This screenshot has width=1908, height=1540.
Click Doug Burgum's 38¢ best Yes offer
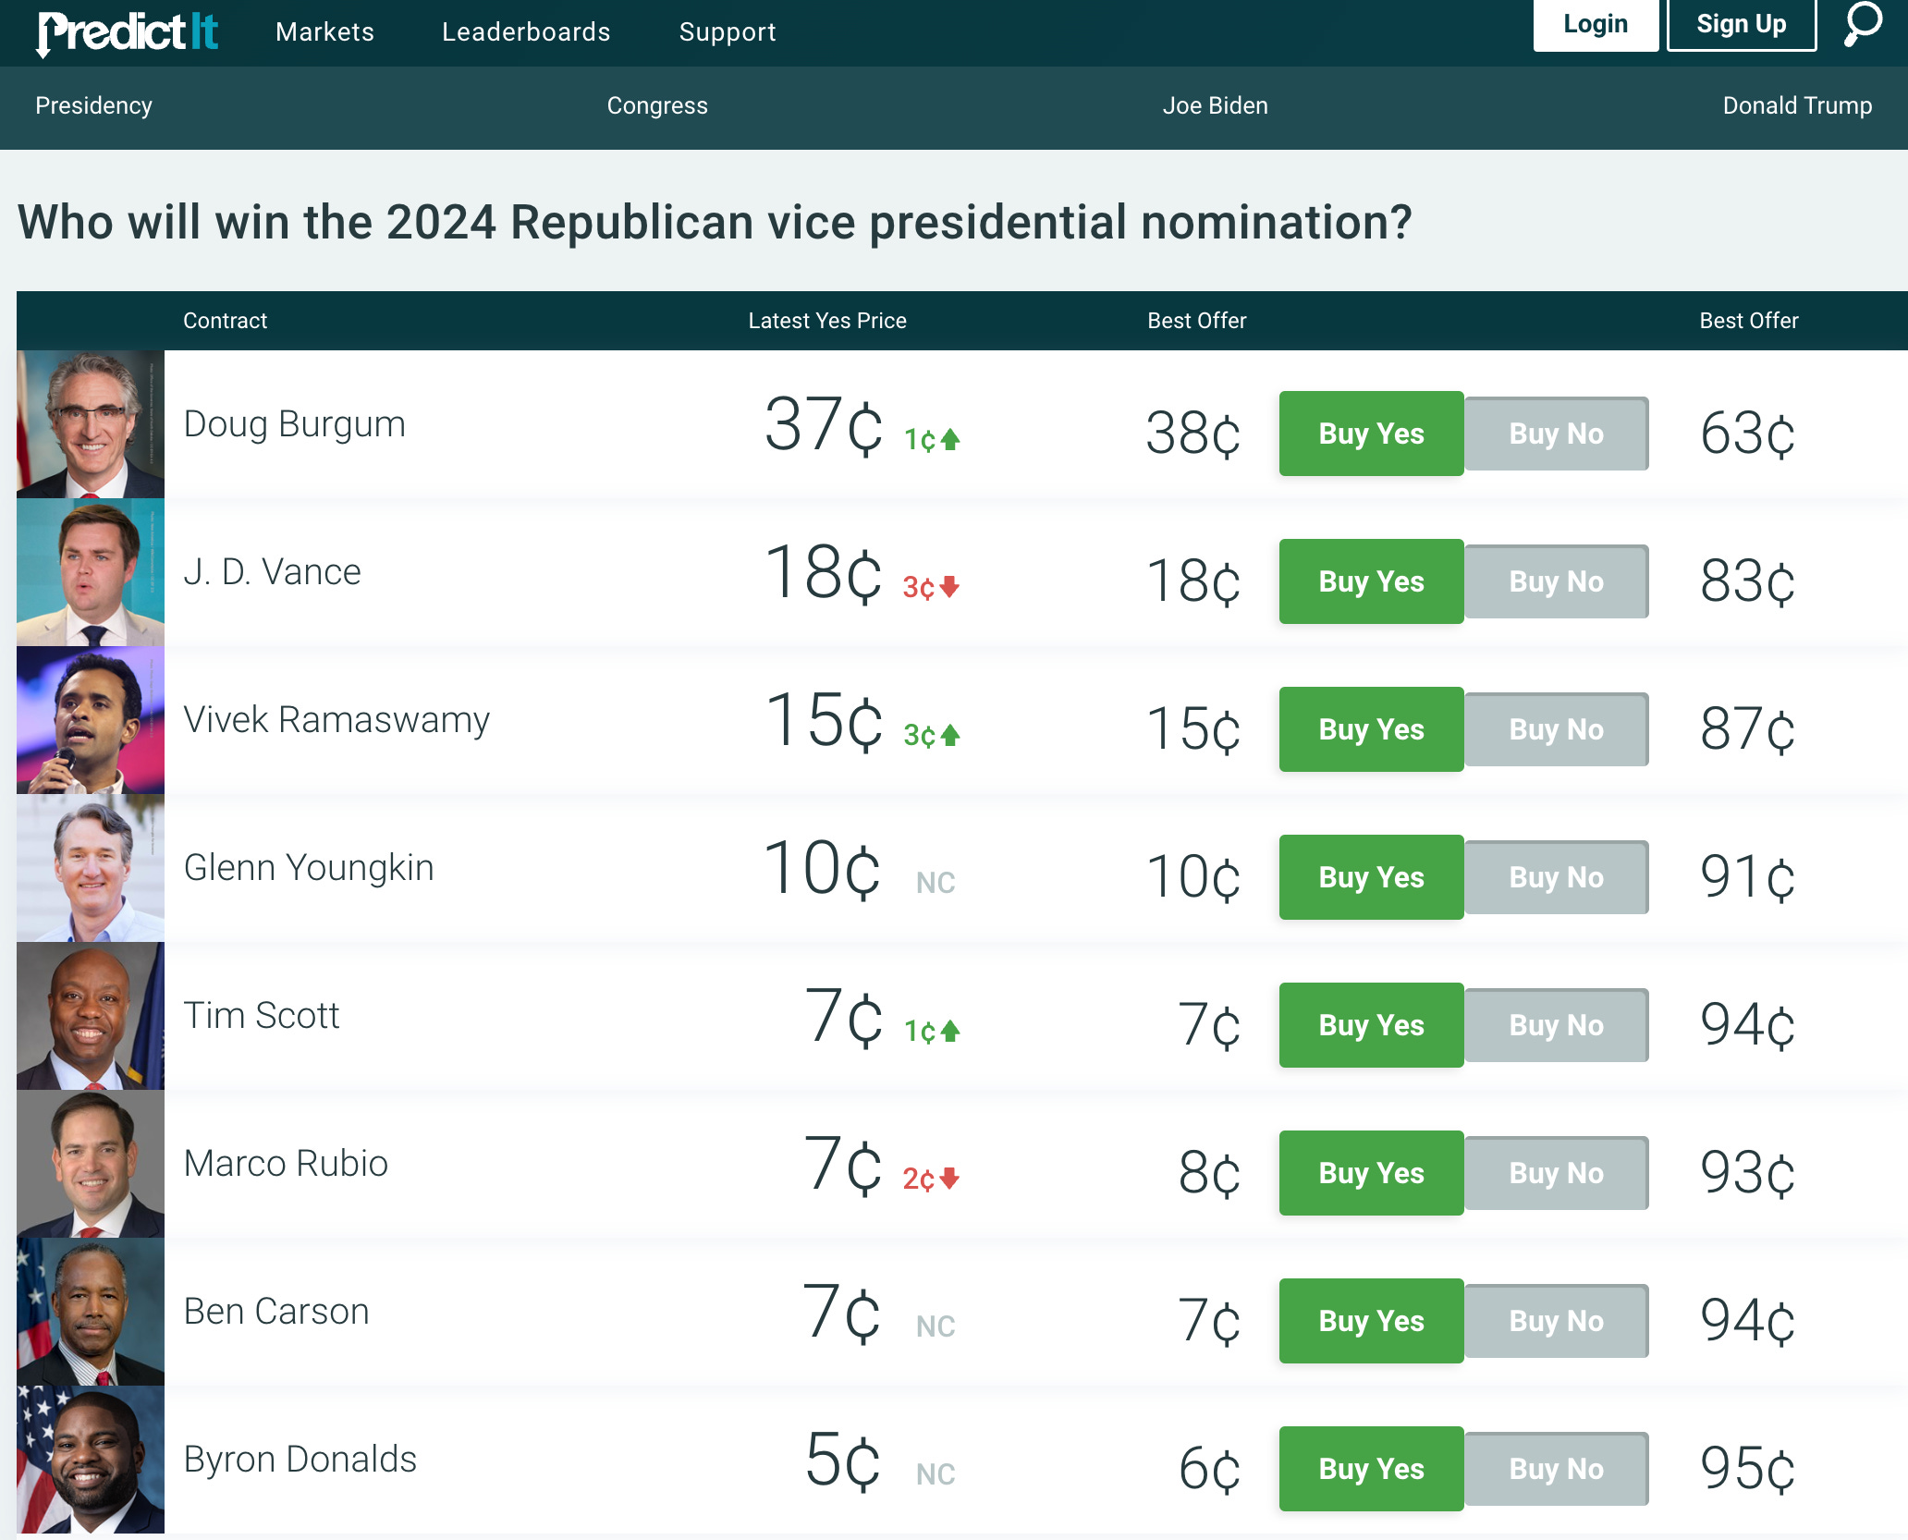click(1192, 434)
